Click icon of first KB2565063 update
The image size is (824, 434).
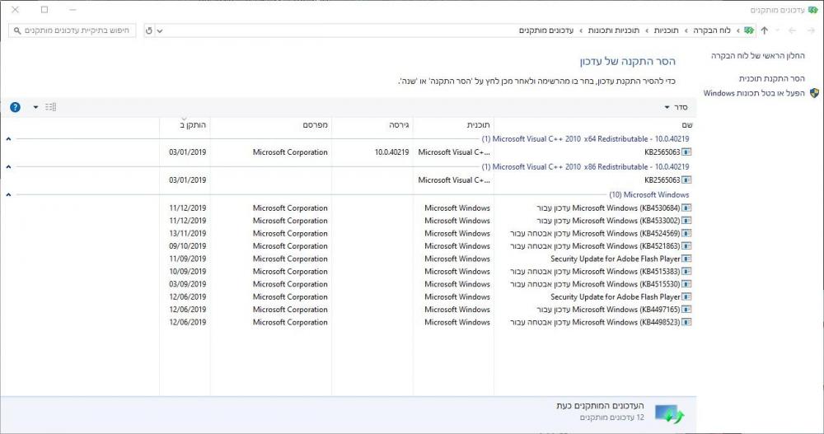click(x=686, y=152)
